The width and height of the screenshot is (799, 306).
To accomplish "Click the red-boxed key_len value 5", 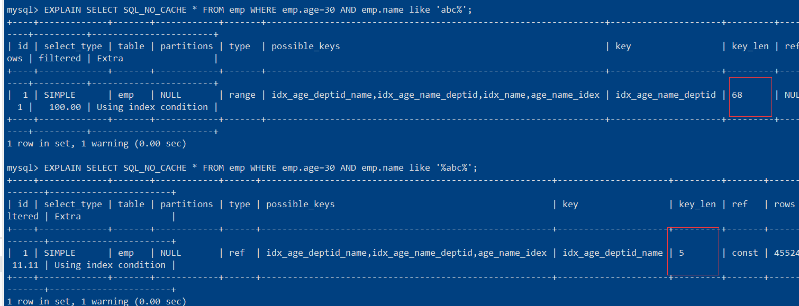I will coord(682,253).
